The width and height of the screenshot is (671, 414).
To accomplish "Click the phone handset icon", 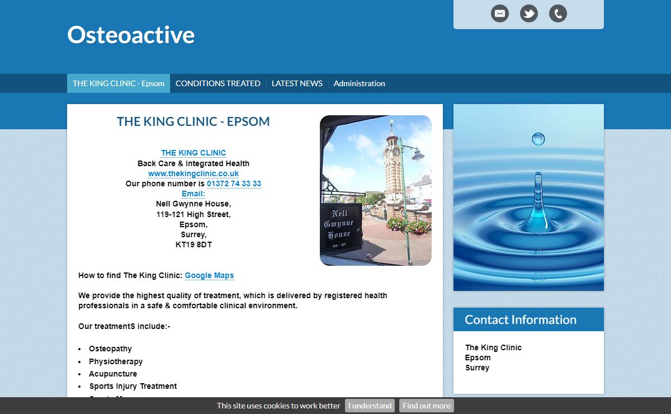I will [x=558, y=13].
